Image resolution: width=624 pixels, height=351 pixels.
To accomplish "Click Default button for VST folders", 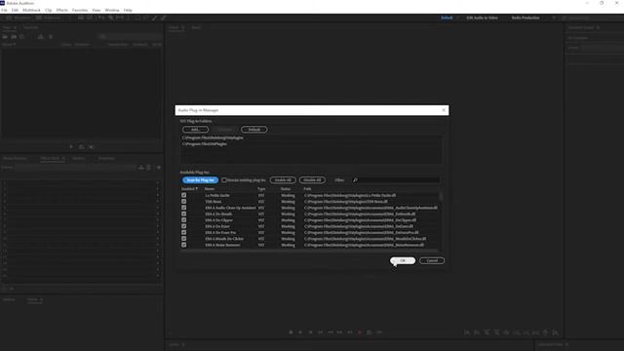I will [x=253, y=130].
